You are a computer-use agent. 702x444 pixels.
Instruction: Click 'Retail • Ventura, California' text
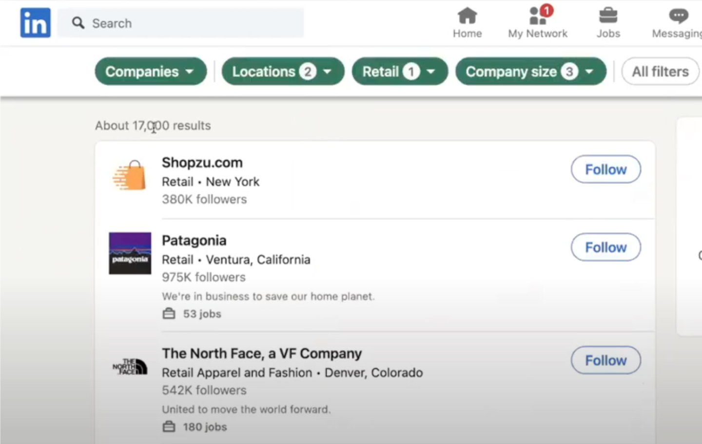coord(236,259)
